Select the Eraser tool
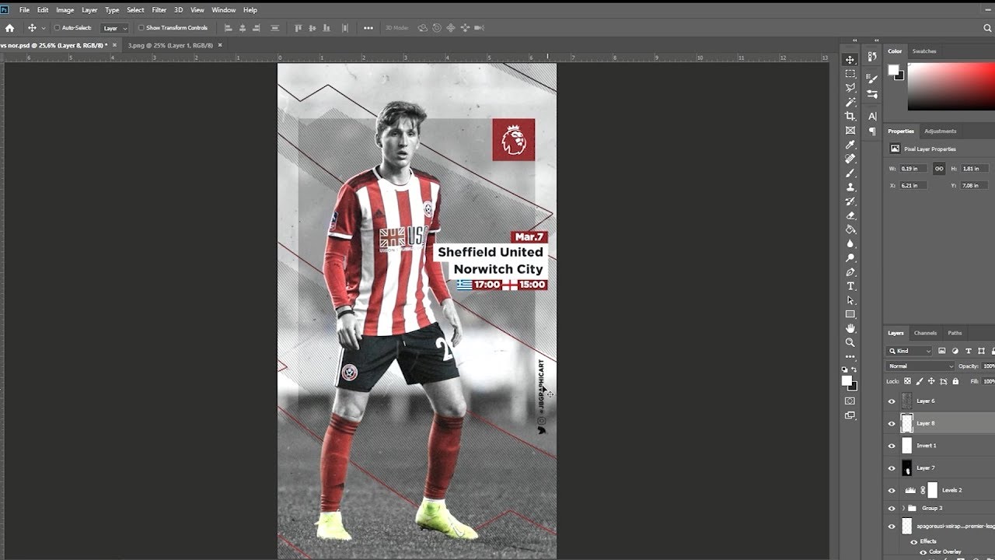This screenshot has width=995, height=560. (x=850, y=215)
